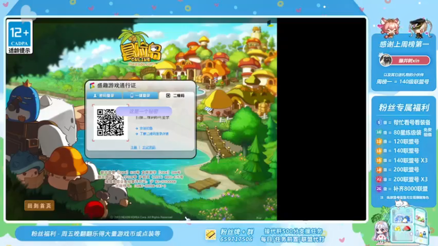Click the 盛趣游戏 passport logo icon
The image size is (438, 246).
[x=92, y=85]
